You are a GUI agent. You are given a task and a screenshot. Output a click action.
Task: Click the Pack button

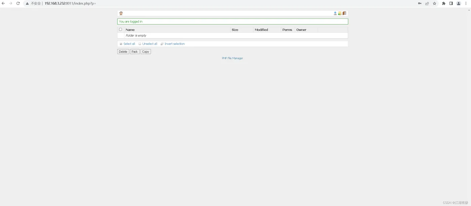[135, 52]
